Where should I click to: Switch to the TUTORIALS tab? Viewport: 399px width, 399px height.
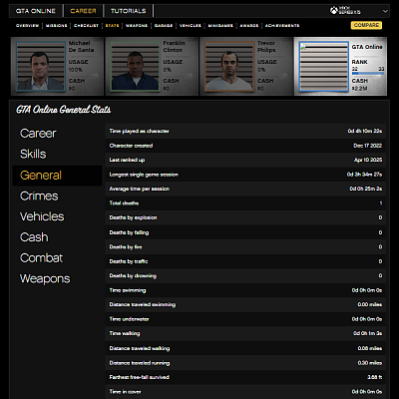pos(129,11)
